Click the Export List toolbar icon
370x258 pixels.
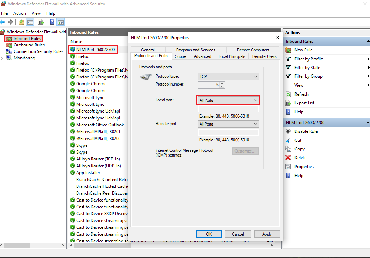41,22
